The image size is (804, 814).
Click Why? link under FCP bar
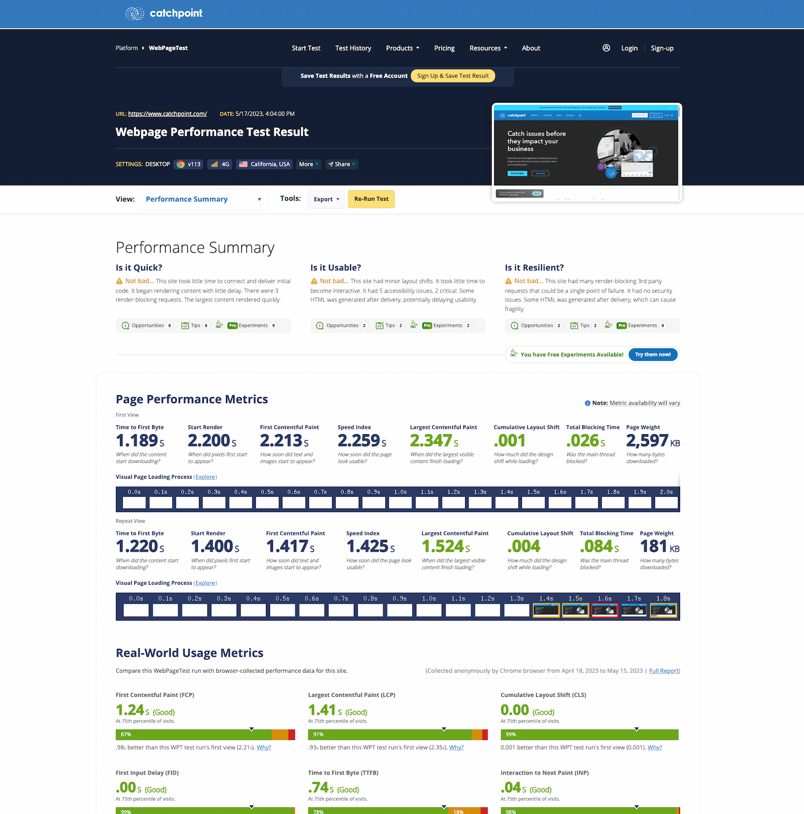(264, 747)
